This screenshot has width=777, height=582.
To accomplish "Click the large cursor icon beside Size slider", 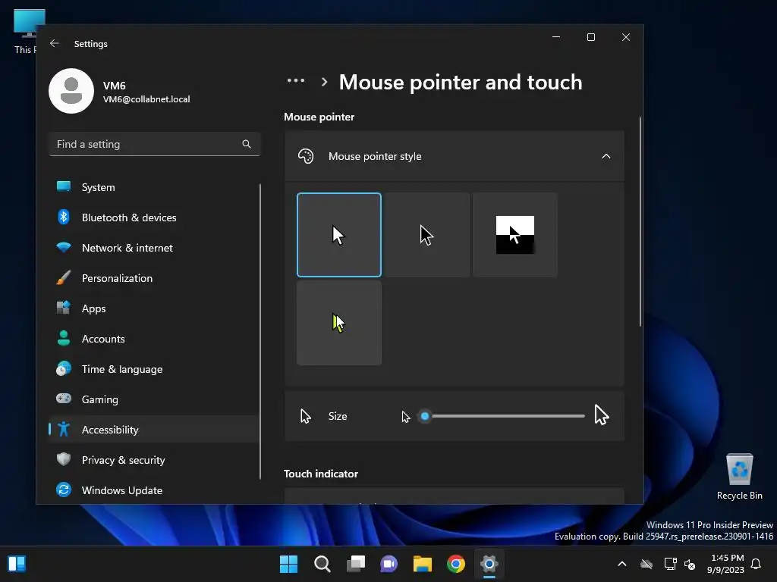I will click(602, 415).
